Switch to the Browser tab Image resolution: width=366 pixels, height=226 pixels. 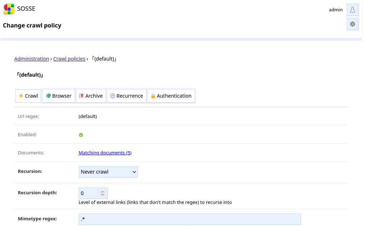(x=59, y=96)
